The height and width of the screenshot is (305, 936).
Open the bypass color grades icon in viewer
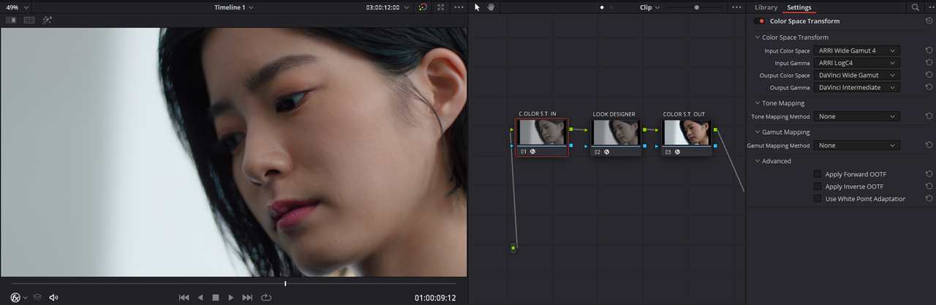pos(423,7)
